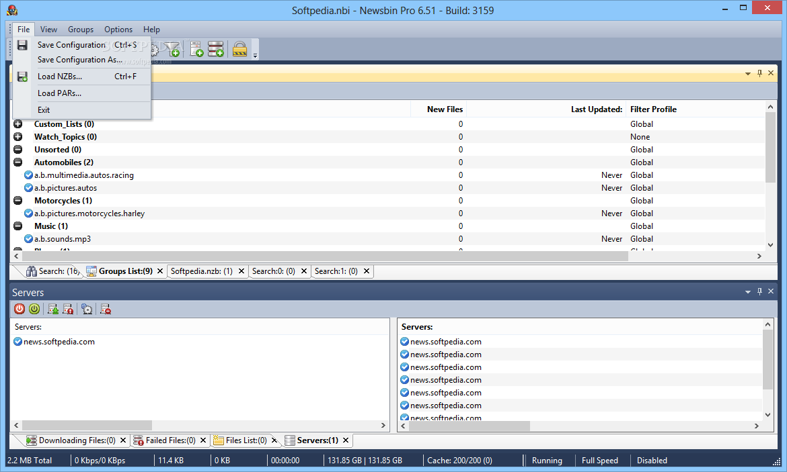Choose Exit from the File menu
Viewport: 787px width, 472px height.
point(82,109)
